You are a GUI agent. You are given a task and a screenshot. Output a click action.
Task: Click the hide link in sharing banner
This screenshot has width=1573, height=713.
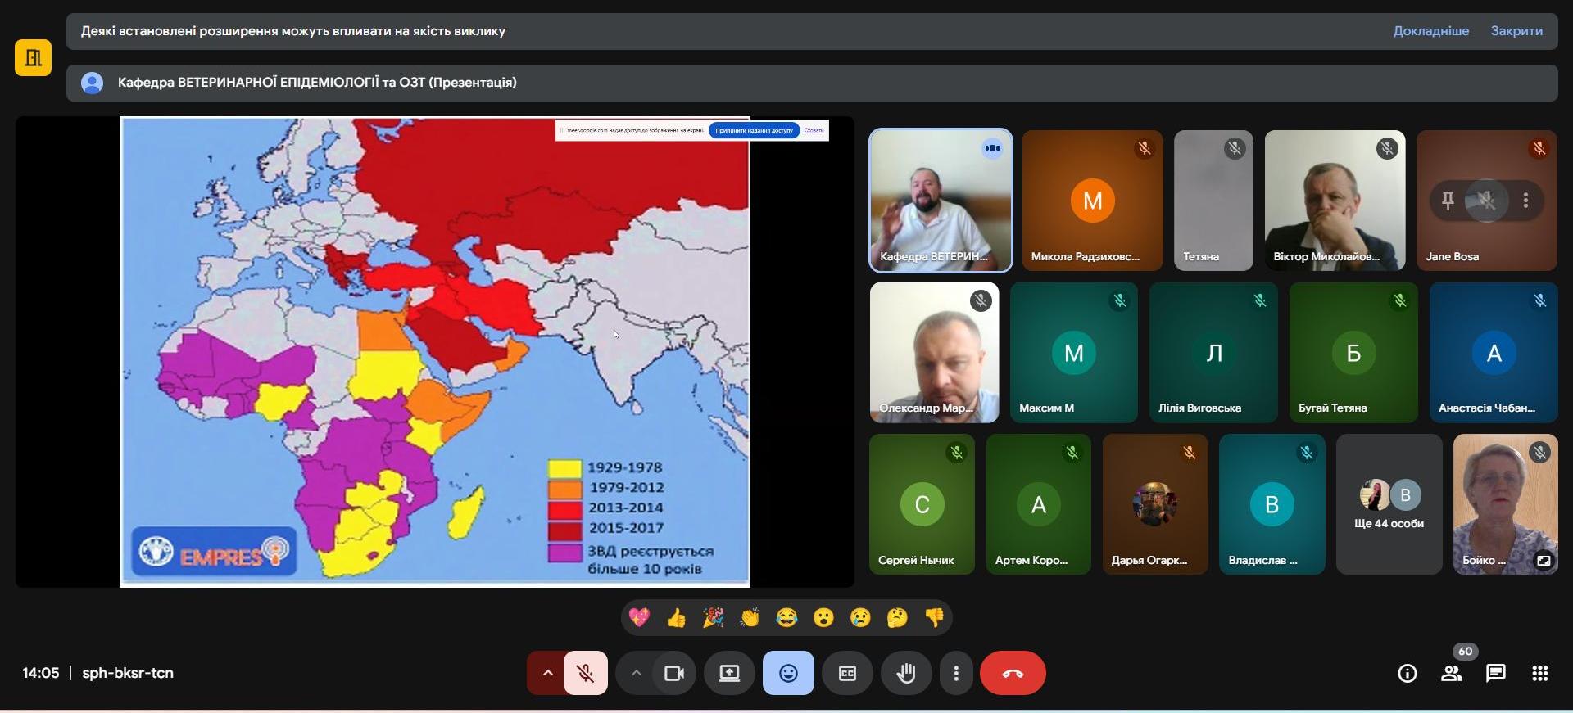click(x=814, y=130)
